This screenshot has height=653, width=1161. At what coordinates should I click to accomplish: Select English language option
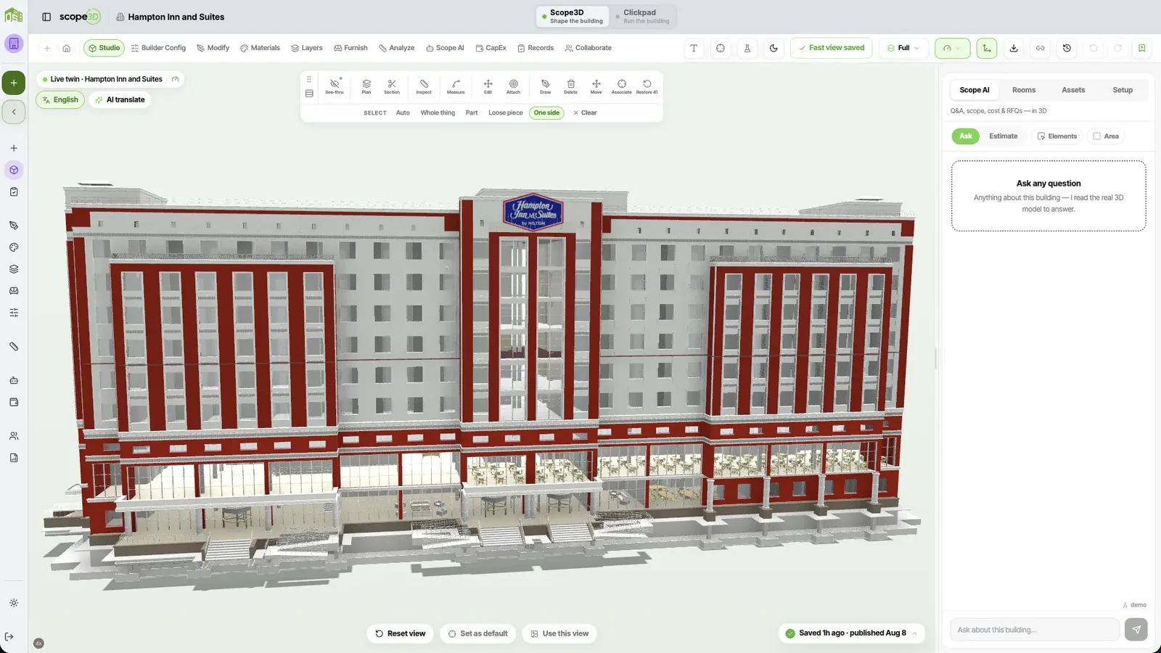[60, 99]
